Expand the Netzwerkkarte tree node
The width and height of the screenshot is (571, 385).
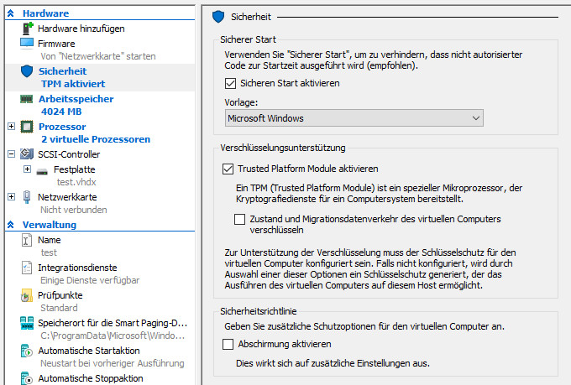pos(11,197)
